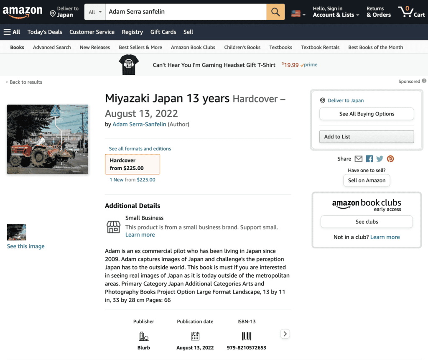Click the ISBN-13 barcode icon
This screenshot has width=428, height=360.
point(247,336)
